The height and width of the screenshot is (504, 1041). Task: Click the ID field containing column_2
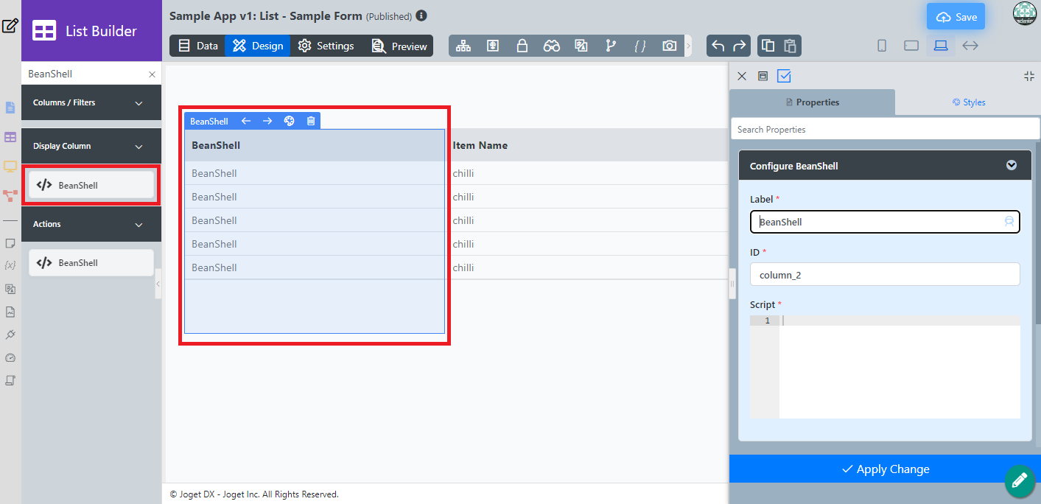(x=885, y=275)
